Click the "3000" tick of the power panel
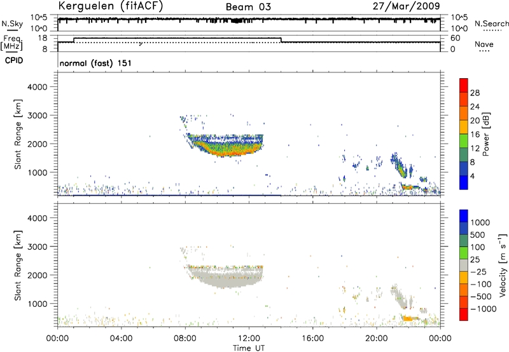The width and height of the screenshot is (509, 352). point(37,116)
